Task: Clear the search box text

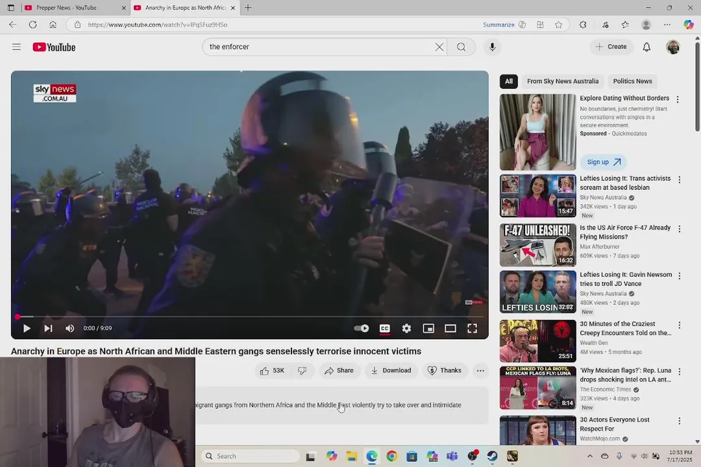Action: pos(439,47)
